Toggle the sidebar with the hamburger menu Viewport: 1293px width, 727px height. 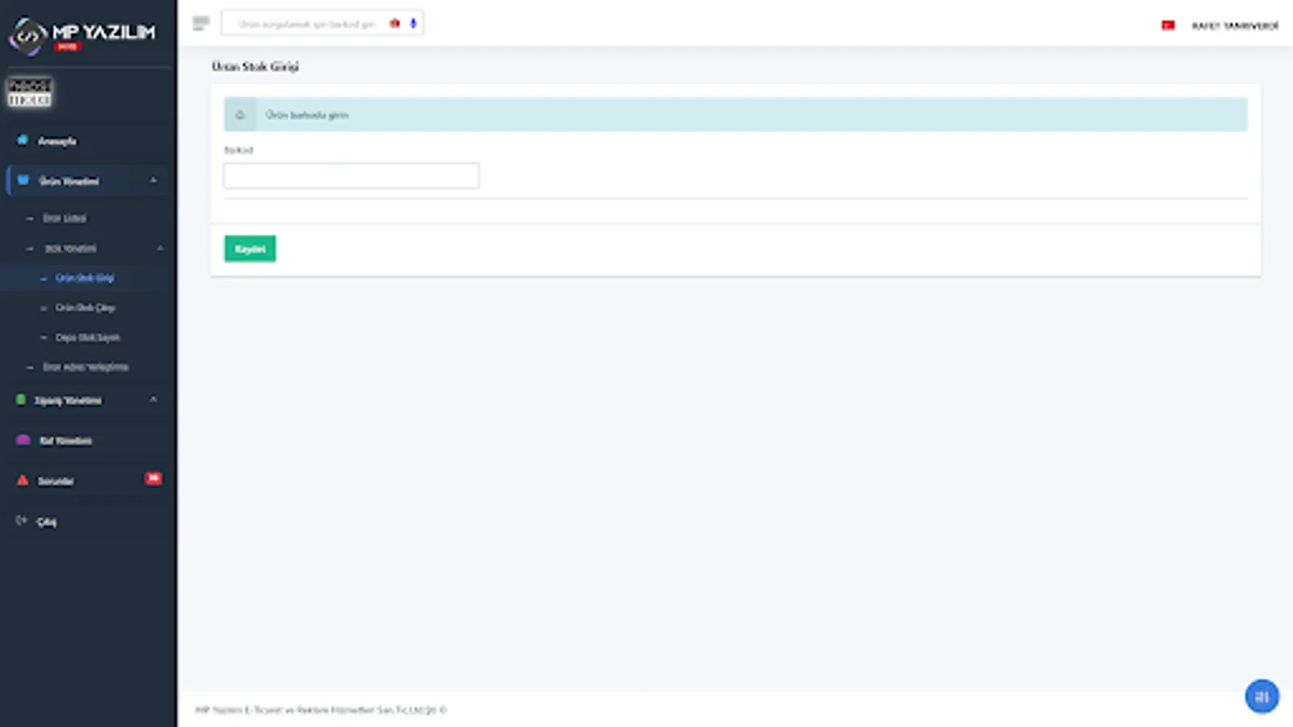[200, 23]
